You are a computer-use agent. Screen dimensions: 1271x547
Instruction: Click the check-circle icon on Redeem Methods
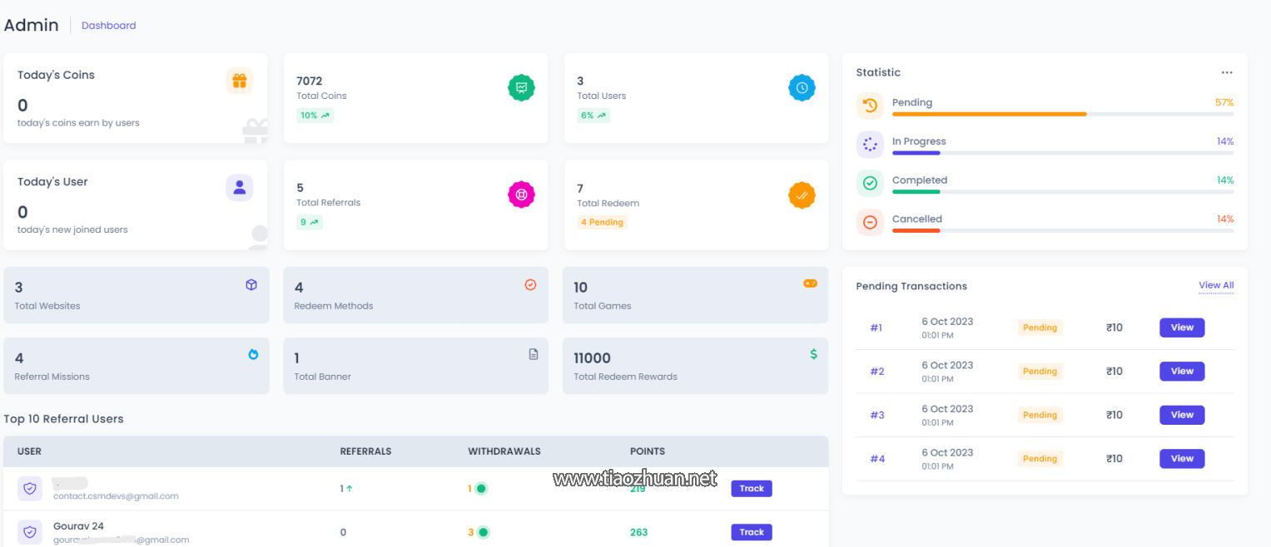point(531,285)
